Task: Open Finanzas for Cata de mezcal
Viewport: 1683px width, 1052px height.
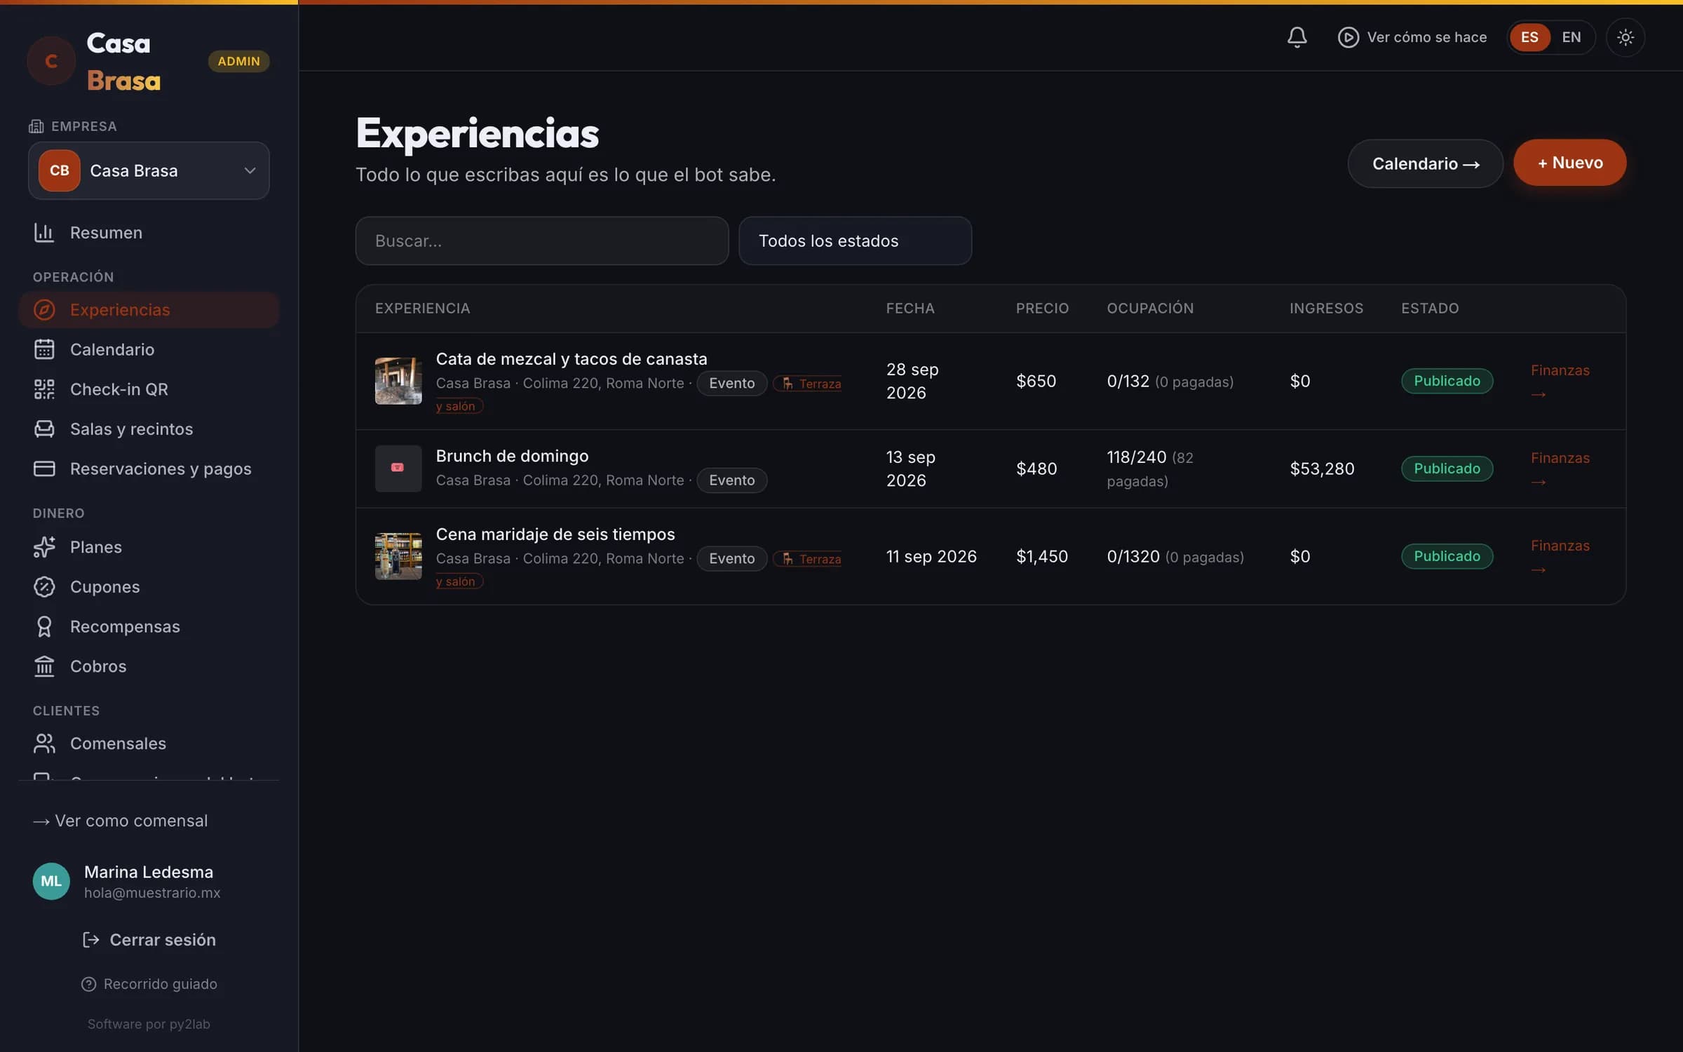Action: 1560,382
